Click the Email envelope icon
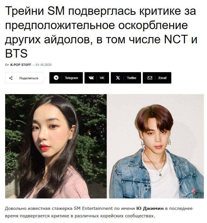 tap(150, 78)
